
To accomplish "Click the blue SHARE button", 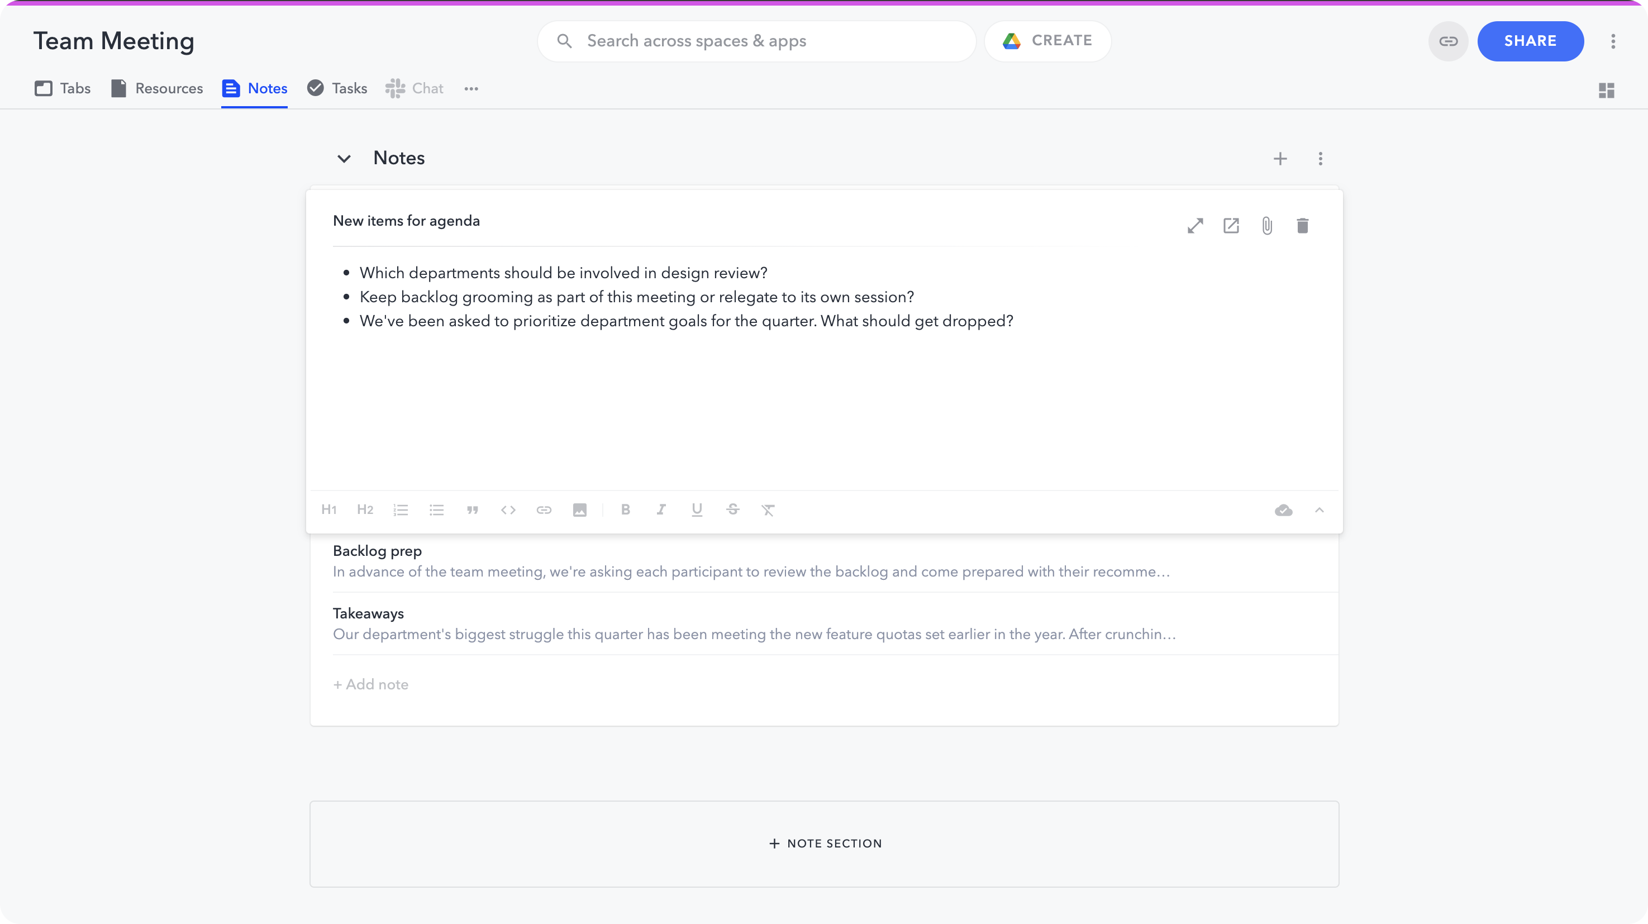I will click(x=1530, y=41).
